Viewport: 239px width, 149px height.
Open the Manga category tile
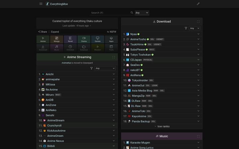(56, 39)
